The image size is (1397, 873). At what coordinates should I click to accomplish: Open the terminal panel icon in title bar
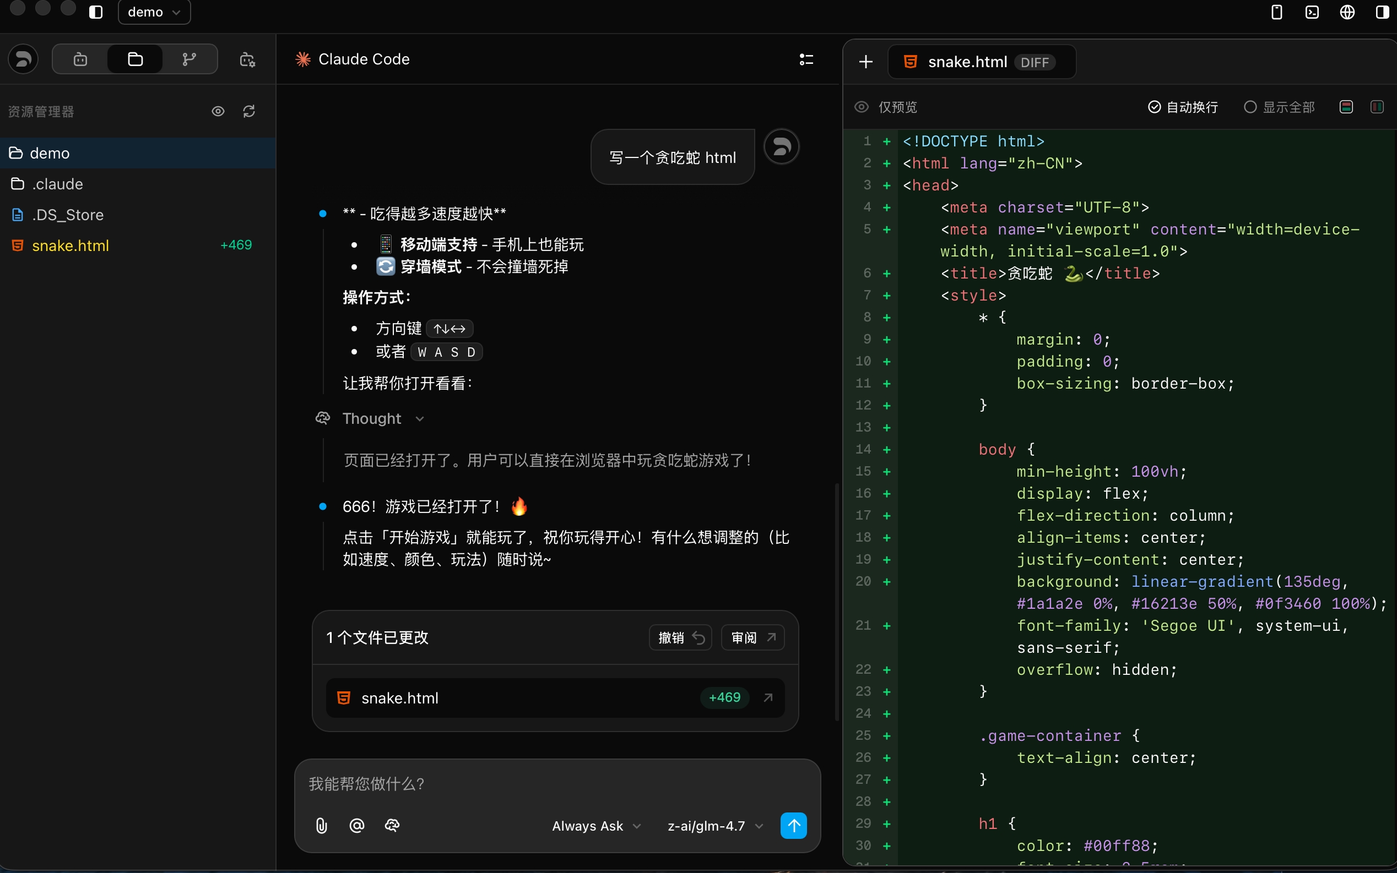pyautogui.click(x=1312, y=12)
